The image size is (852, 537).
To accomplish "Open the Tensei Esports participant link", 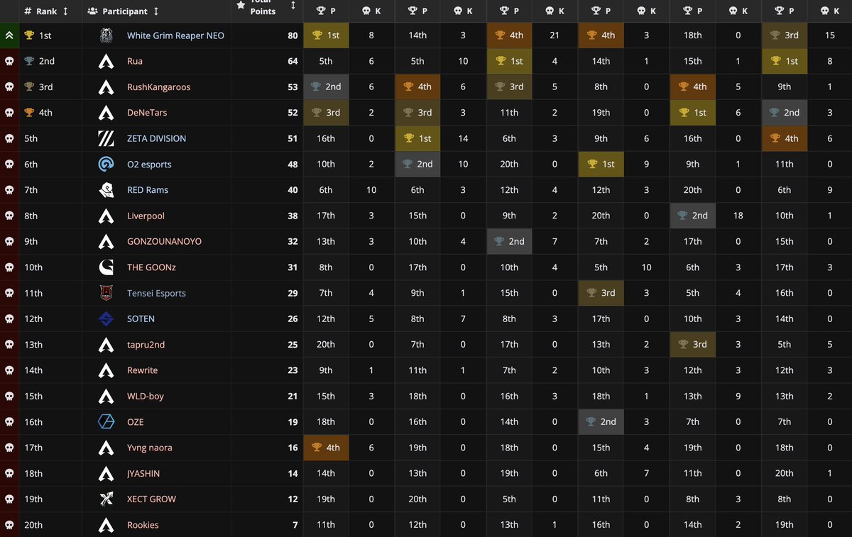I will (x=156, y=293).
